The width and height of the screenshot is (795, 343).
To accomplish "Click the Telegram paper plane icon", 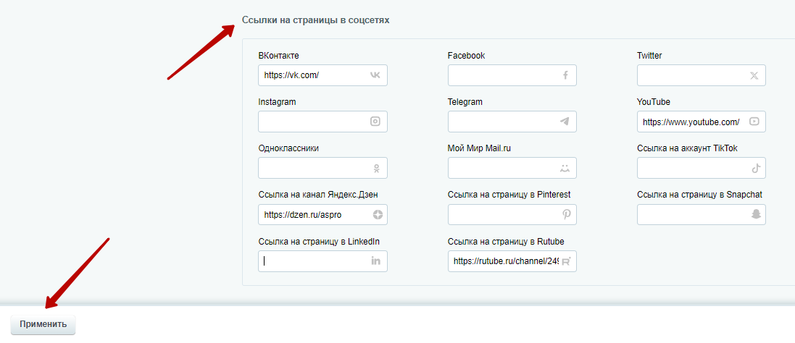I will pyautogui.click(x=565, y=122).
